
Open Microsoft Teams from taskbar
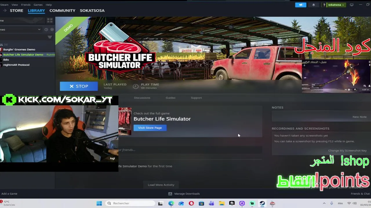click(211, 203)
